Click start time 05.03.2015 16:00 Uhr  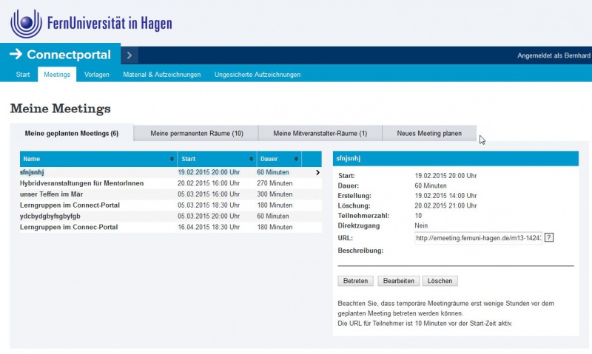[209, 194]
